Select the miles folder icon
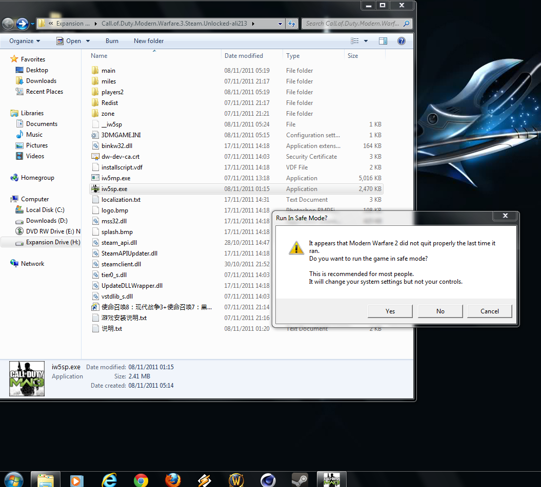Viewport: 541px width, 487px height. pyautogui.click(x=95, y=81)
